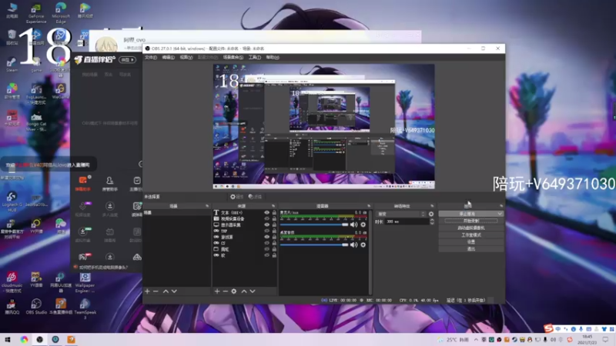Screen dimensions: 616x346
Task: Move scene down with Scenes panel arrow
Action: 174,291
